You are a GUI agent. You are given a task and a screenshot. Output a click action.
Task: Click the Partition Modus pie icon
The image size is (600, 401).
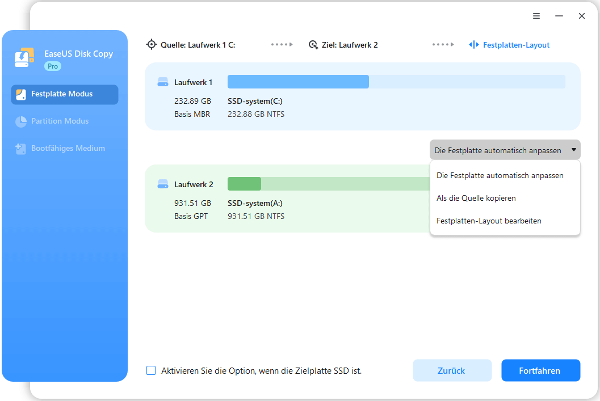[x=20, y=121]
